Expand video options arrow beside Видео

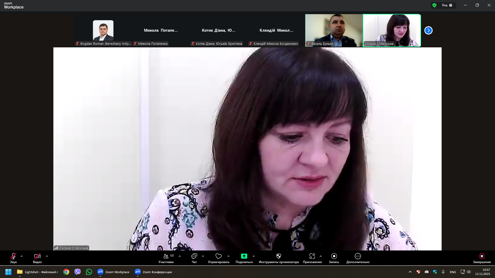[47, 256]
